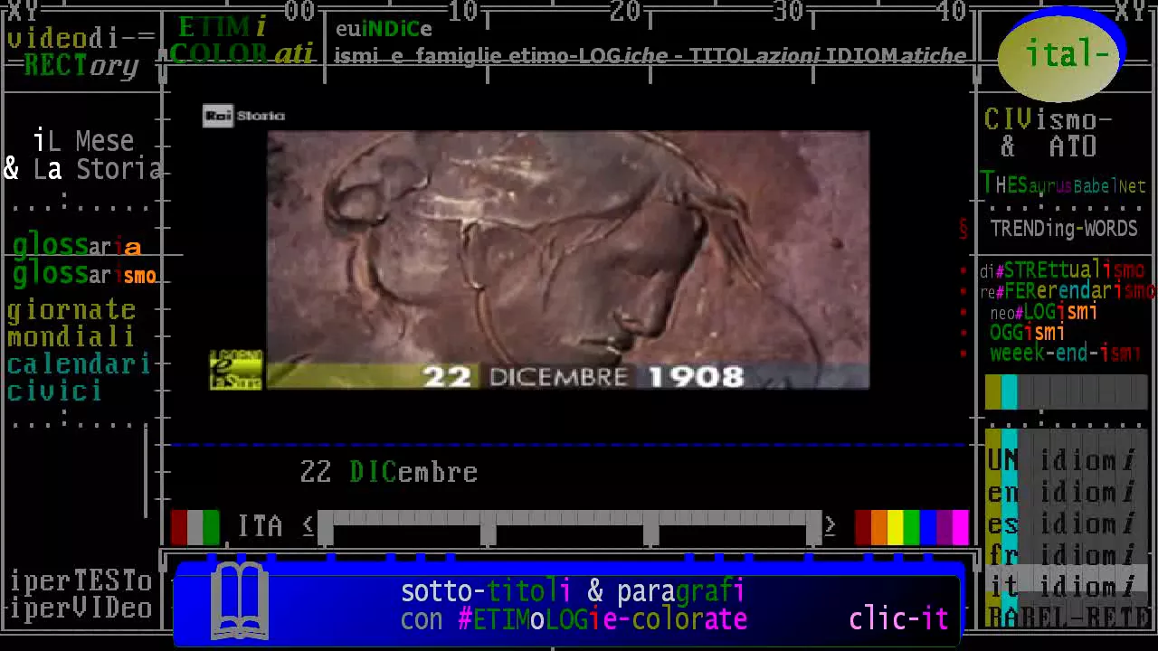Pick the green rainbow swatch

912,528
